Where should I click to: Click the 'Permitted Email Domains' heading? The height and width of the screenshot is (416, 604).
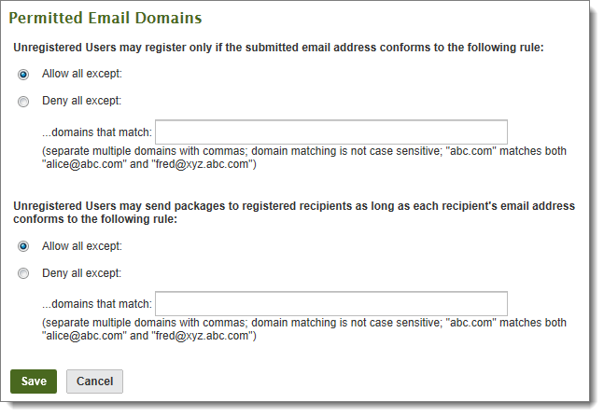(x=105, y=18)
